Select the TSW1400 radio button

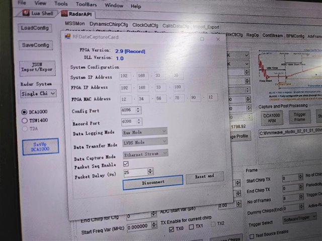point(25,121)
